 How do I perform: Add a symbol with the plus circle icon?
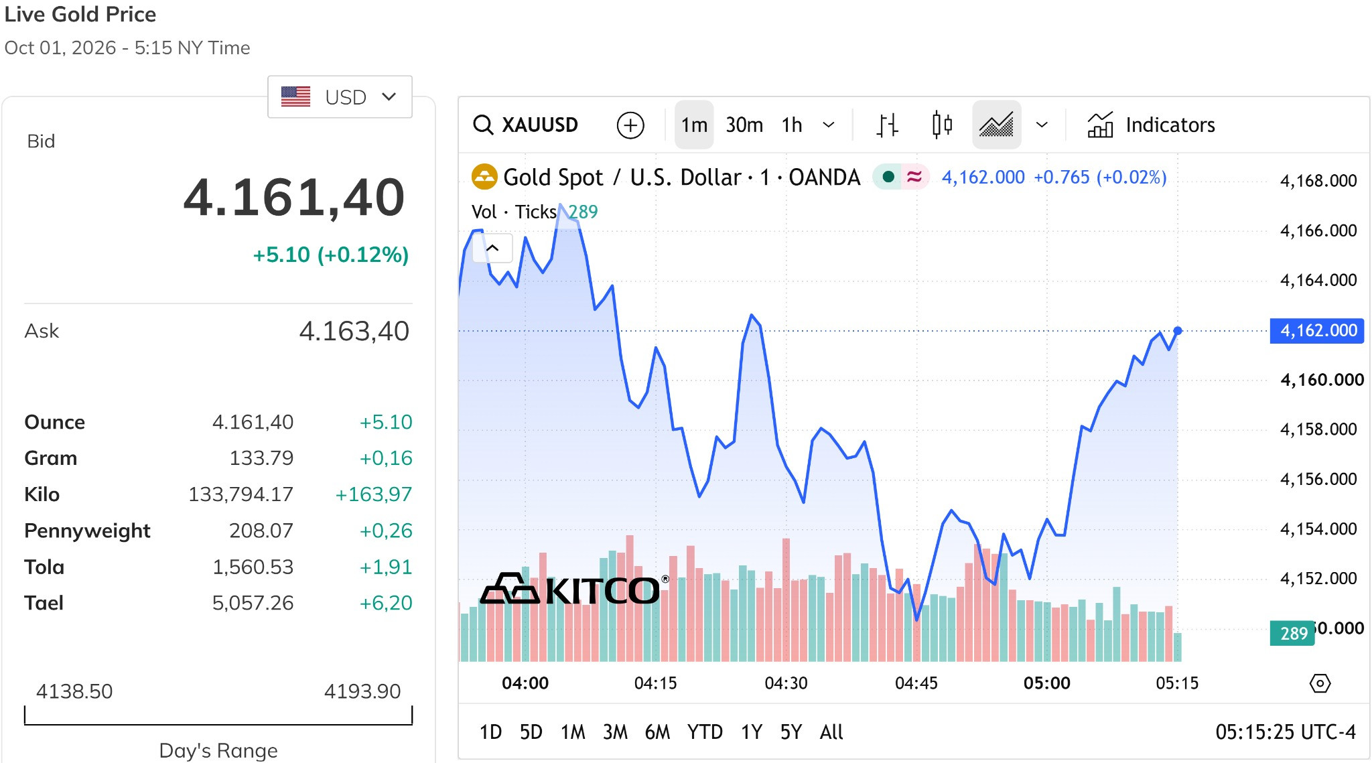click(630, 125)
